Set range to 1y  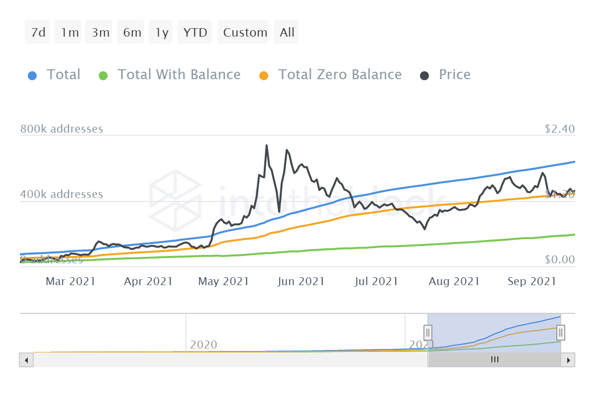tap(162, 33)
